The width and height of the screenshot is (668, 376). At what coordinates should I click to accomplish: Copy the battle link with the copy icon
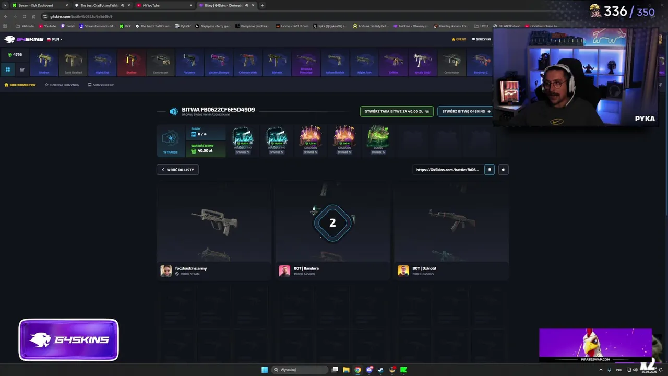point(489,170)
